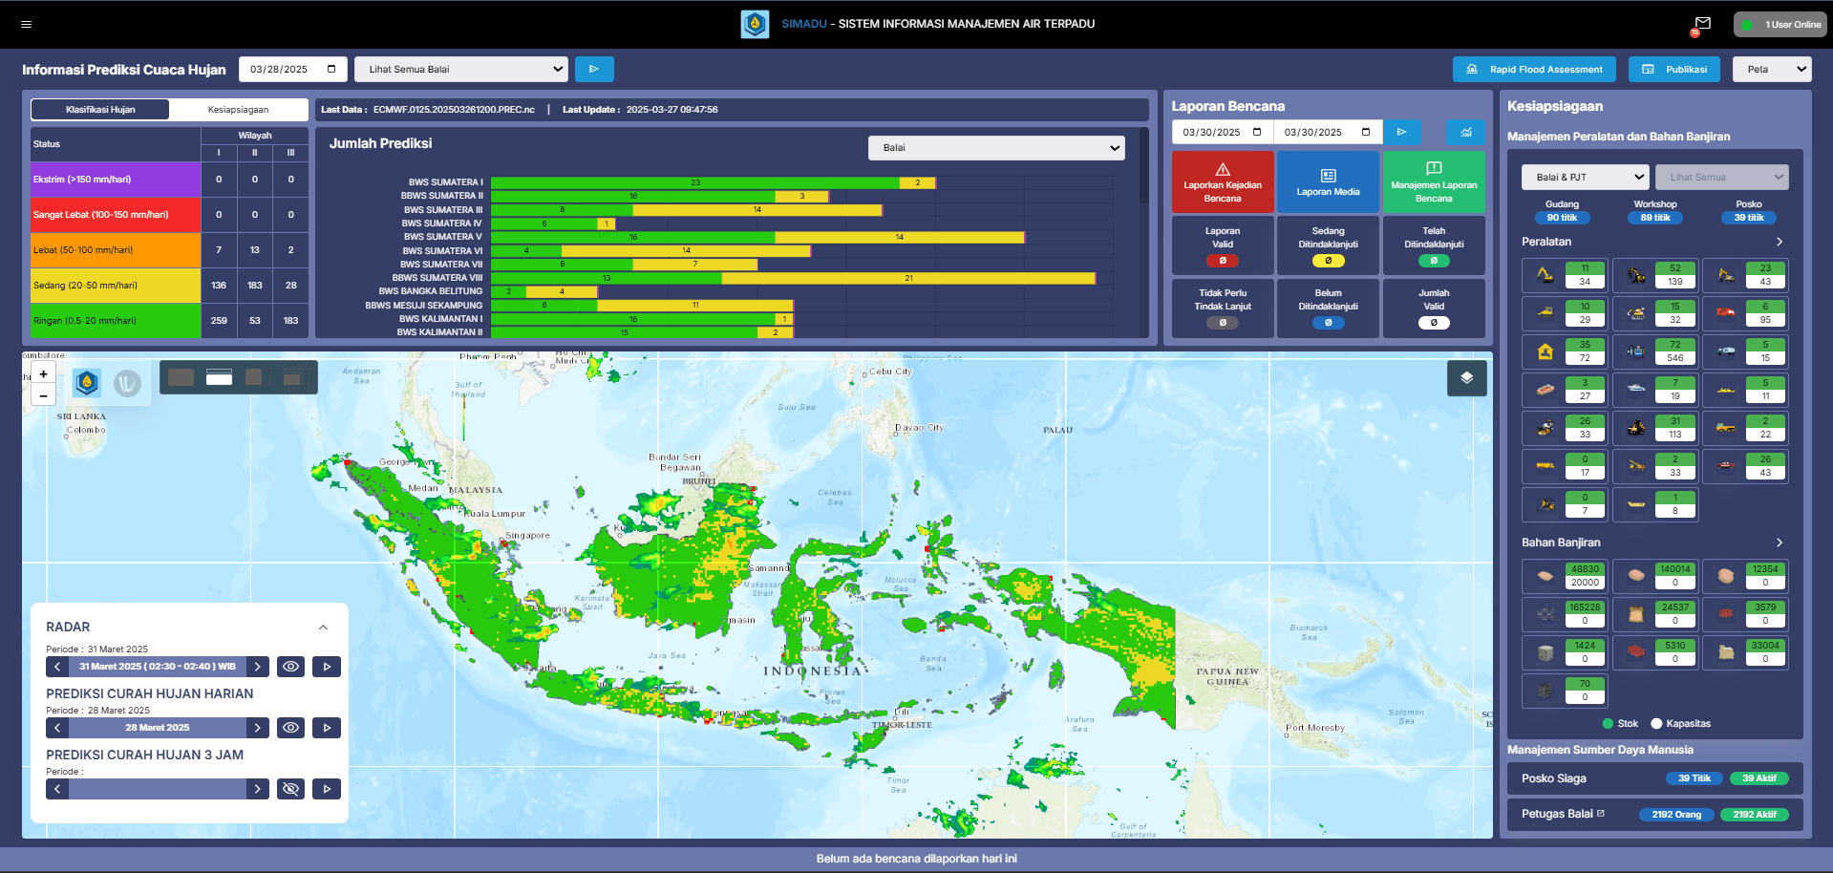
Task: Open the Laporan Bencana chart statistics icon
Action: pyautogui.click(x=1465, y=132)
